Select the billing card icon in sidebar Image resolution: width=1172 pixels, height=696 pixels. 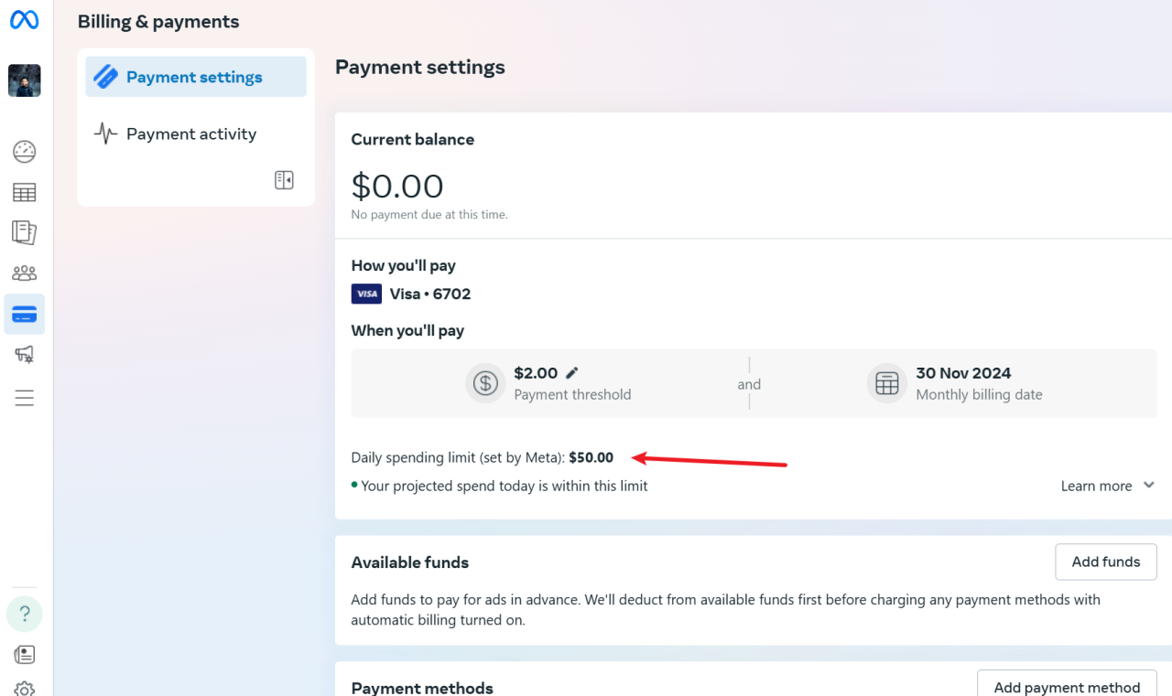coord(25,315)
